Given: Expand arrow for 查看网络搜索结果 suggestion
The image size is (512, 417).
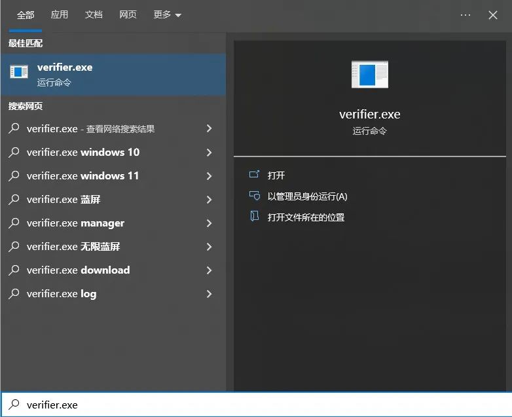Looking at the screenshot, I should pos(210,129).
